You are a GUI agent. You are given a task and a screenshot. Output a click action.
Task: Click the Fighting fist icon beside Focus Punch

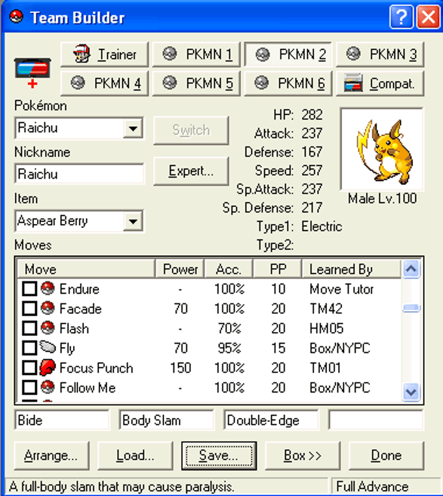tap(48, 367)
